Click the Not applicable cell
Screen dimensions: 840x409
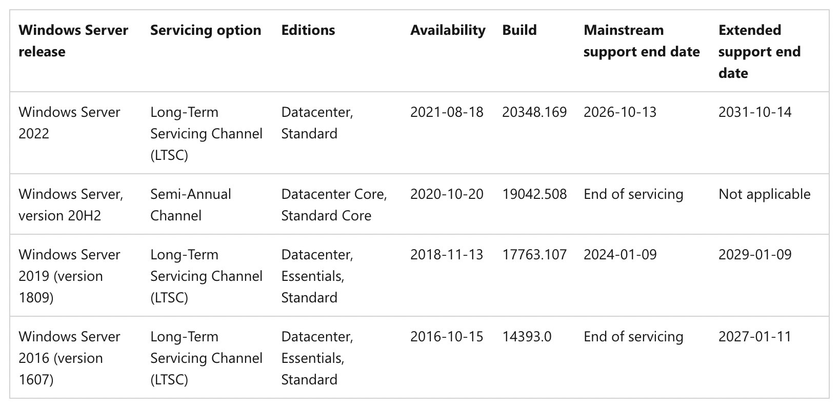coord(765,194)
